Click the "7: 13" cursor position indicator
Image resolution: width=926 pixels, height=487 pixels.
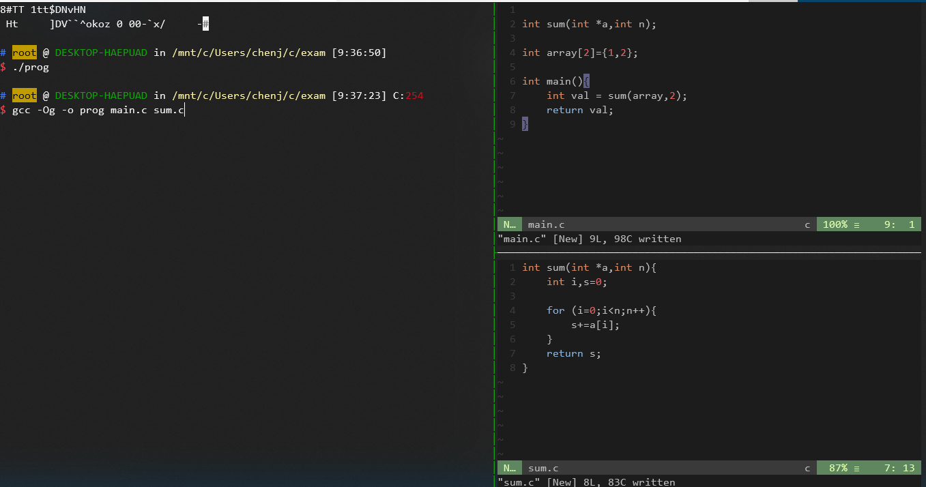pyautogui.click(x=899, y=468)
